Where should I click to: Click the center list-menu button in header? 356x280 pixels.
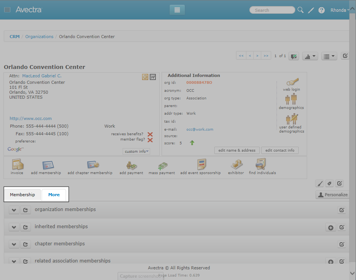click(x=177, y=10)
